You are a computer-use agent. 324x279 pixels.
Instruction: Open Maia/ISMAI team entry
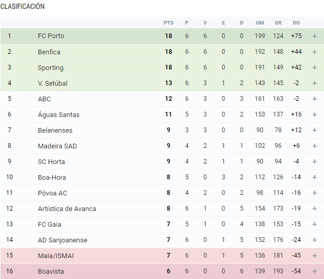pos(56,255)
